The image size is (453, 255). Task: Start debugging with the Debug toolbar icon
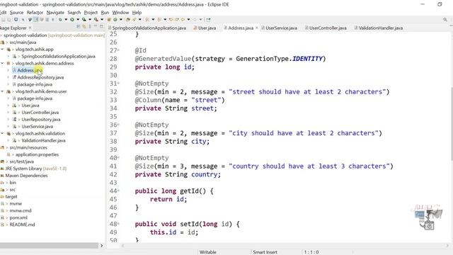click(59, 19)
